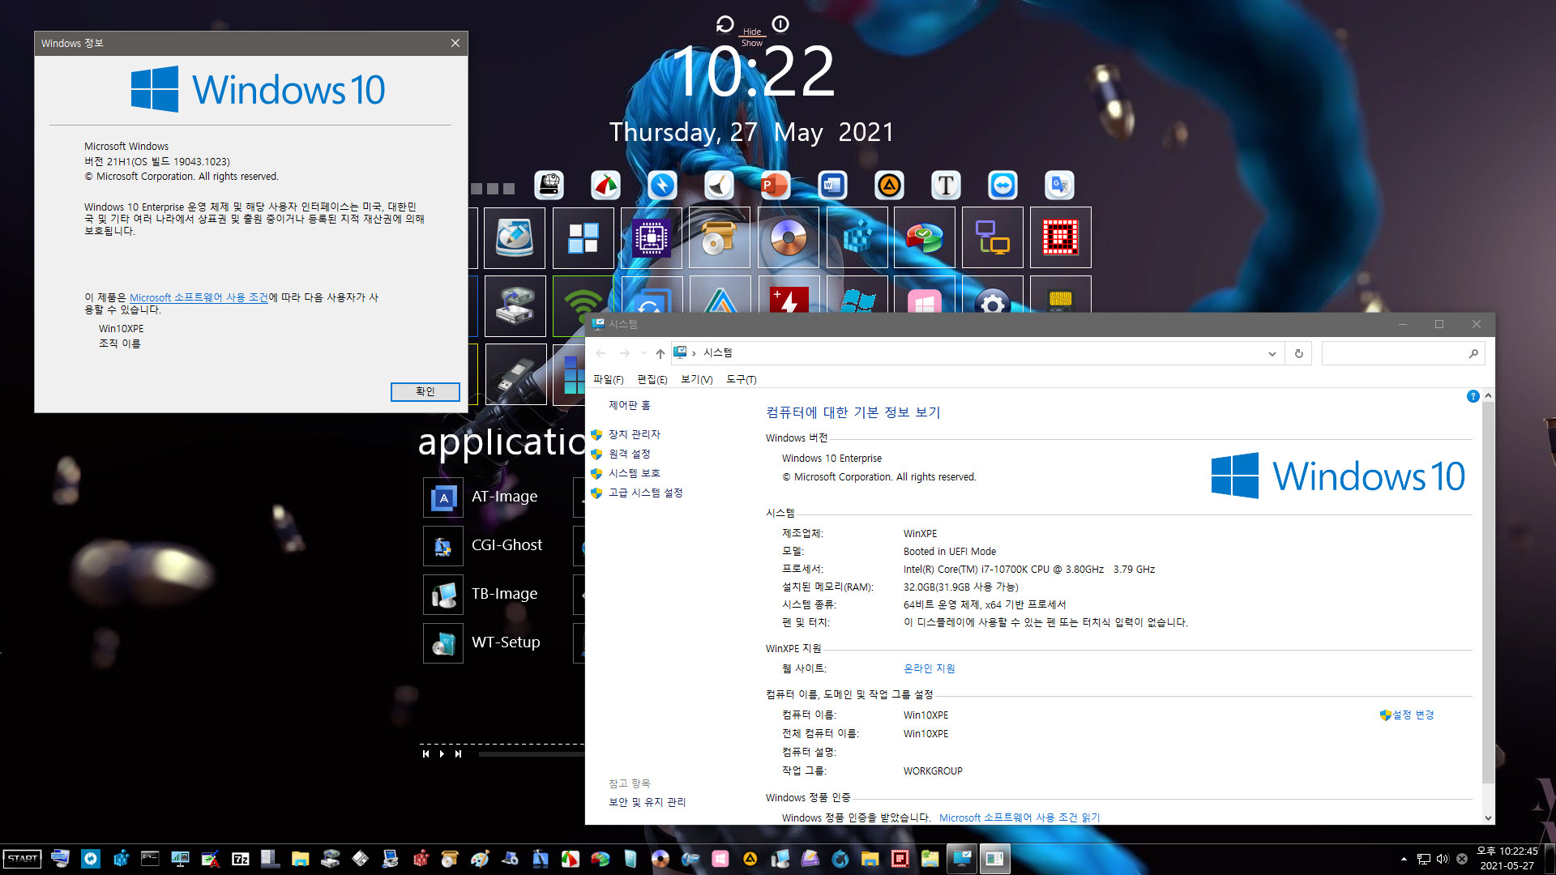
Task: Open the AIMP orange triangle dock icon
Action: pyautogui.click(x=889, y=186)
